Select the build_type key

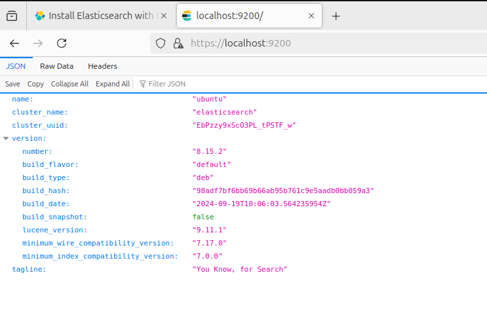coord(46,177)
